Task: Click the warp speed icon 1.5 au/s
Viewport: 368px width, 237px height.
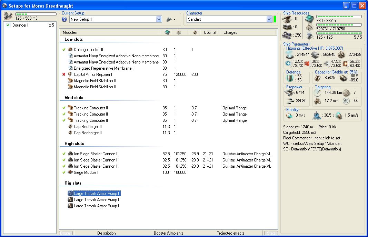Action: (339, 115)
